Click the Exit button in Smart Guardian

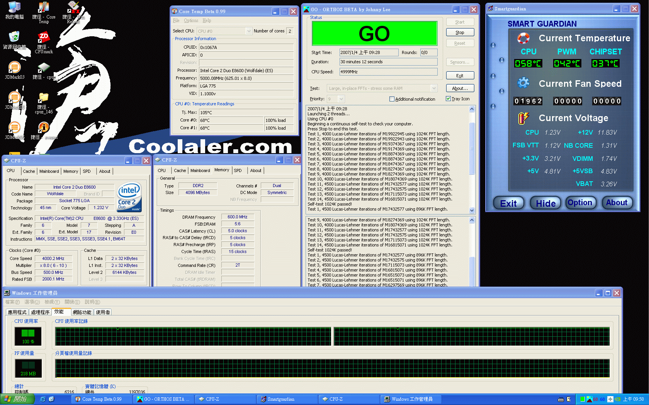pyautogui.click(x=508, y=203)
